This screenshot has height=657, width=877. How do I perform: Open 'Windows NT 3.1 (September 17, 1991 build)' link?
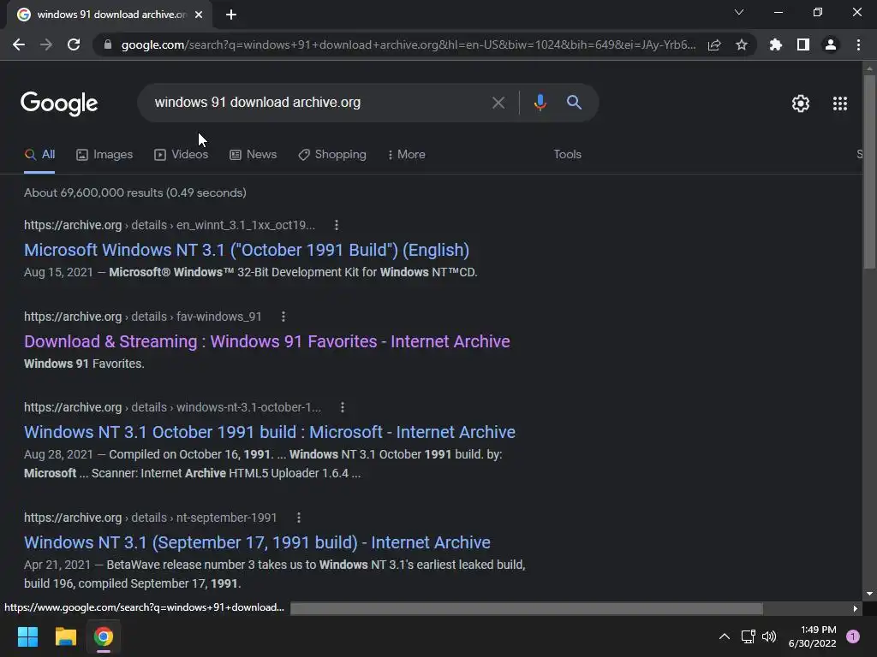[257, 542]
